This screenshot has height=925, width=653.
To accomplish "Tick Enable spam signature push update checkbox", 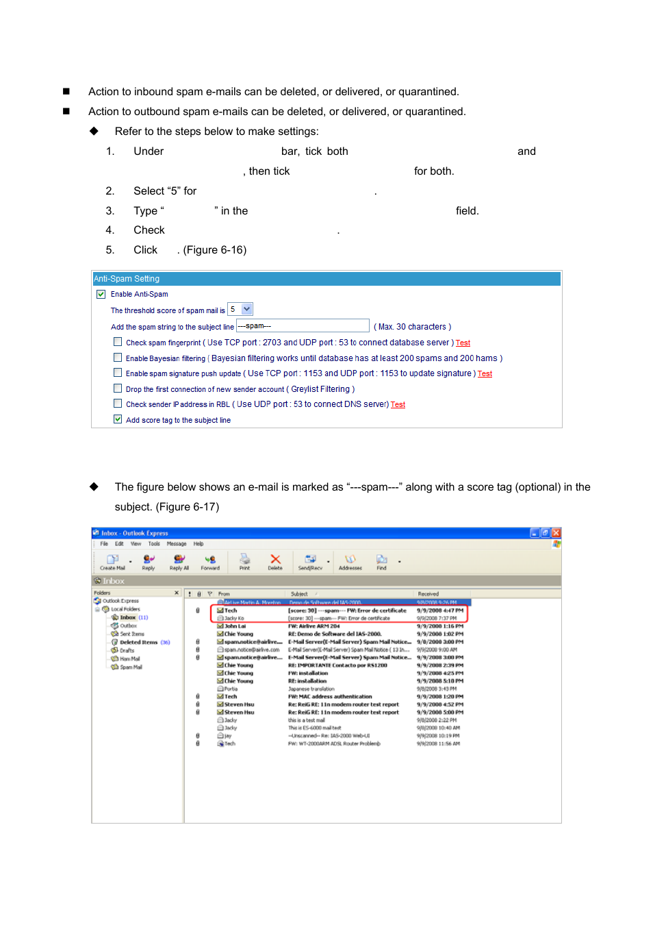I will (x=118, y=372).
